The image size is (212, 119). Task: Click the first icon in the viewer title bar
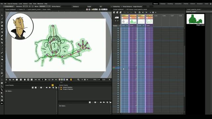87,10
